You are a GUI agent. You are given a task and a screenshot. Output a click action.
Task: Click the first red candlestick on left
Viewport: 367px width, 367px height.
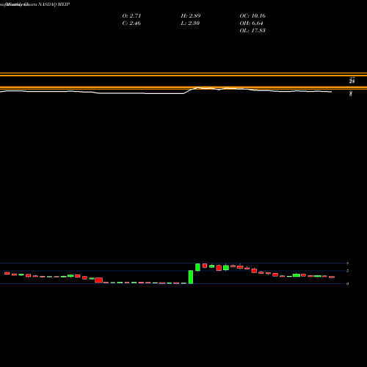[x=7, y=273]
